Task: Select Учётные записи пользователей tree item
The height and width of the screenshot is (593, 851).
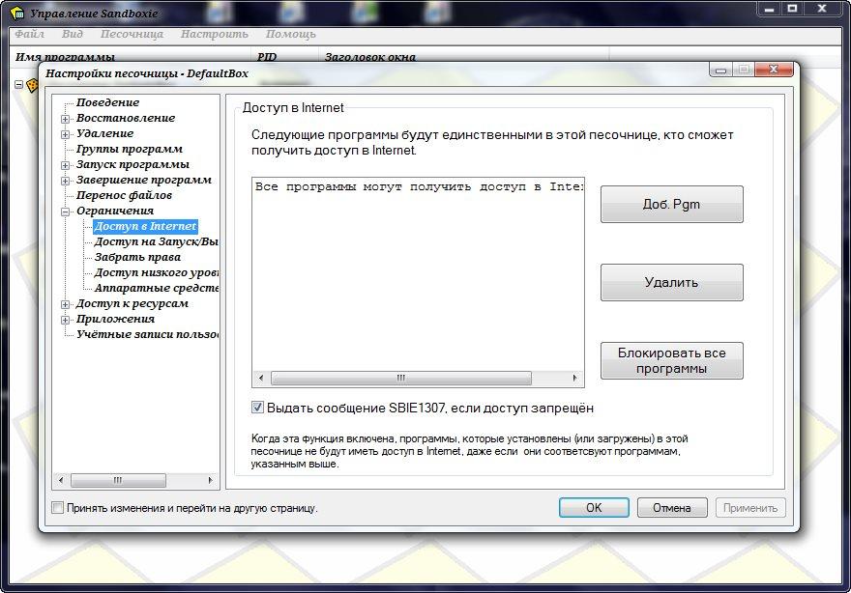Action: coord(147,334)
